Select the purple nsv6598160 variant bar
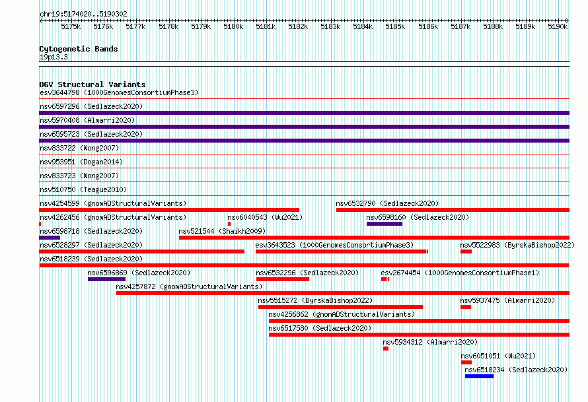The height and width of the screenshot is (402, 588). click(x=385, y=224)
